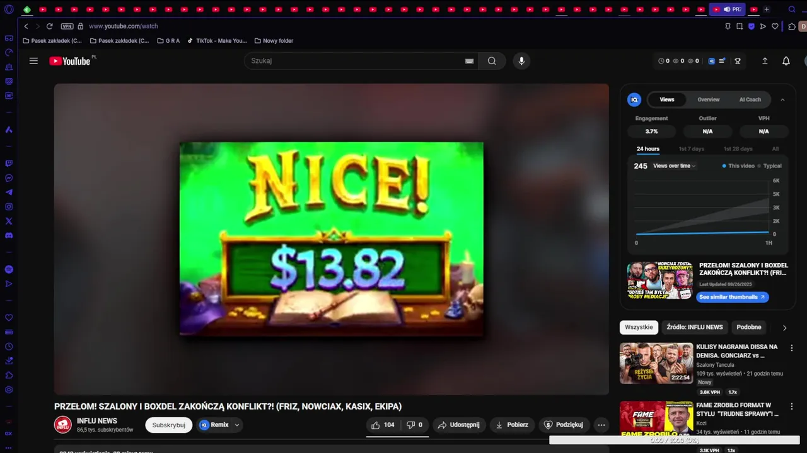This screenshot has width=807, height=453.
Task: Mute the tab playing audio
Action: (727, 9)
